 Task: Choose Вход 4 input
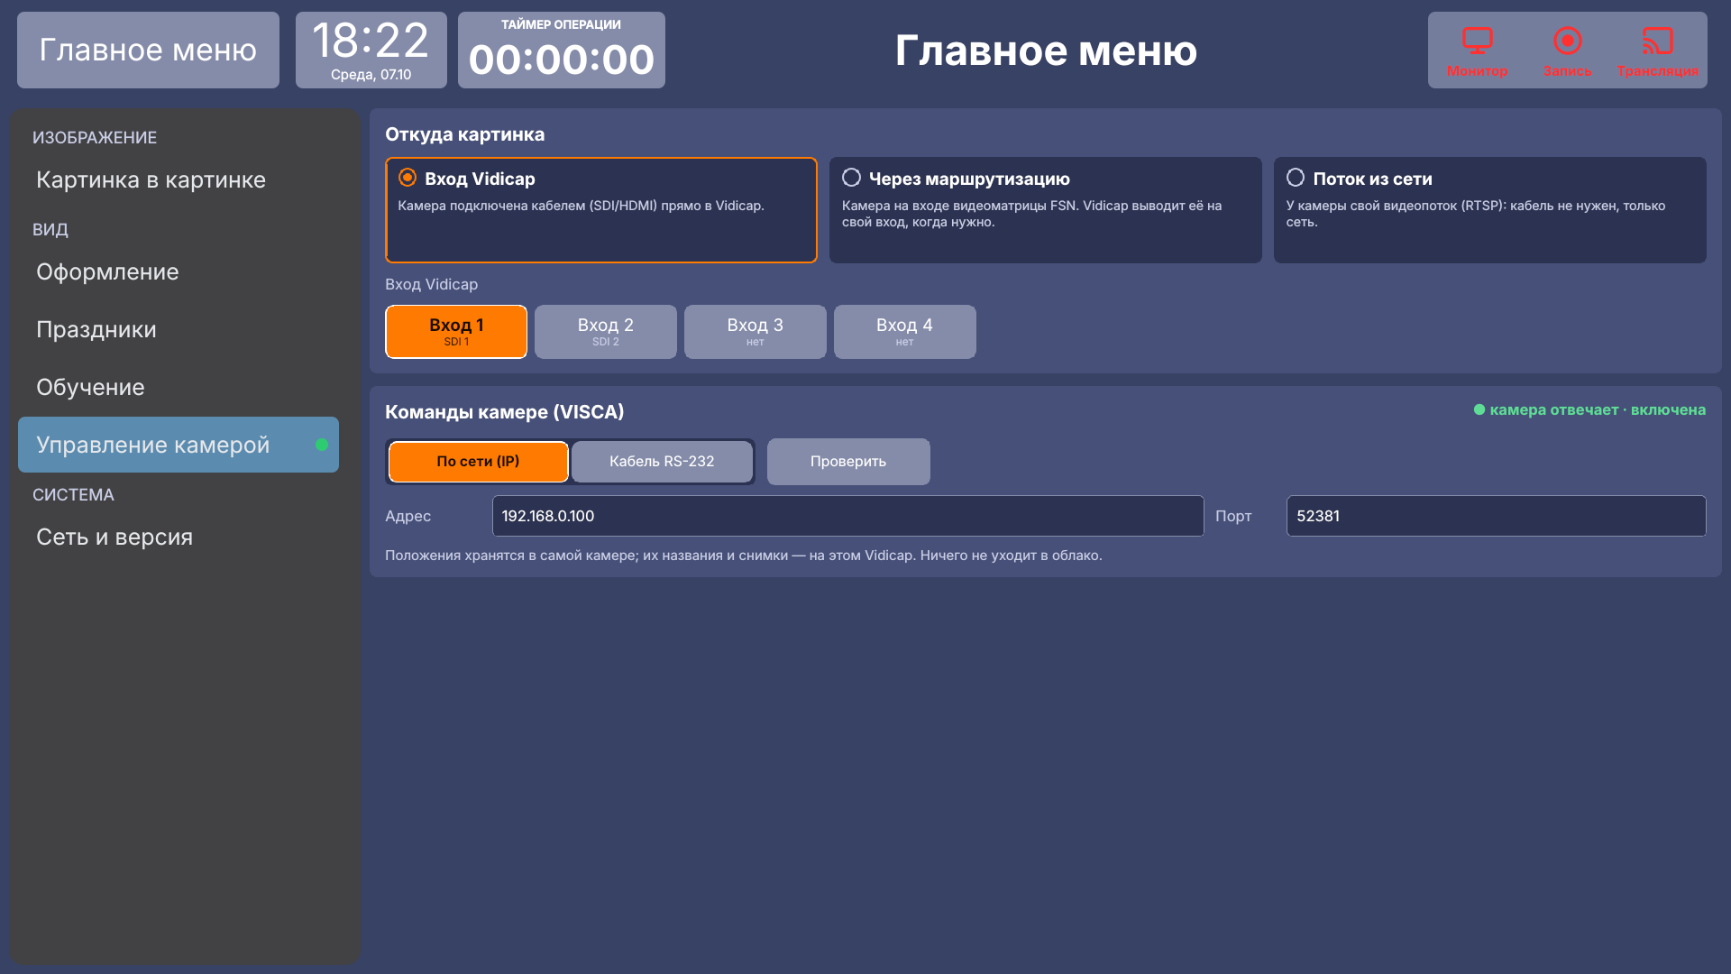click(x=904, y=332)
